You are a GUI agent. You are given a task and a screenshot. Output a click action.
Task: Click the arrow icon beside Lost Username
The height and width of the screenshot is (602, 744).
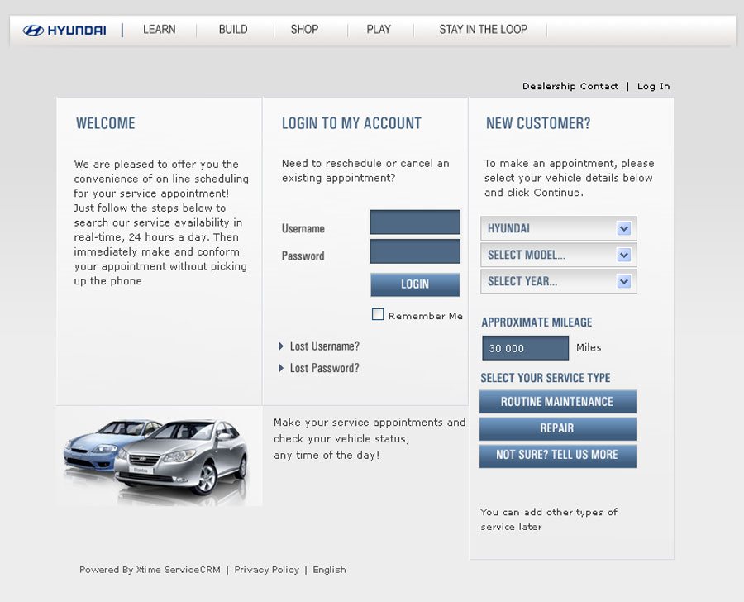tap(282, 346)
